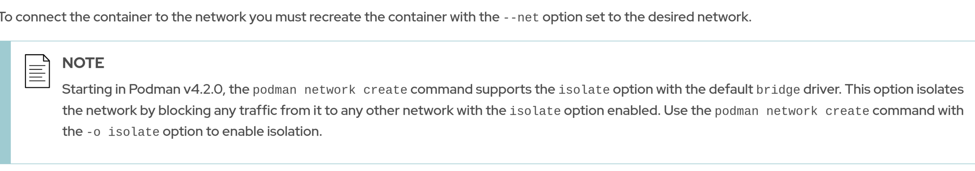
Task: Click "Starting in" at the note's beginning
Action: point(94,89)
